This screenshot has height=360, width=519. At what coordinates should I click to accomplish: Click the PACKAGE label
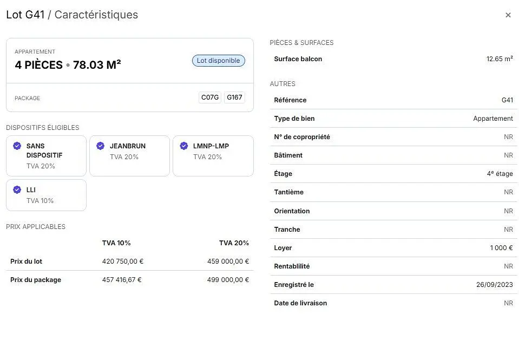[27, 99]
